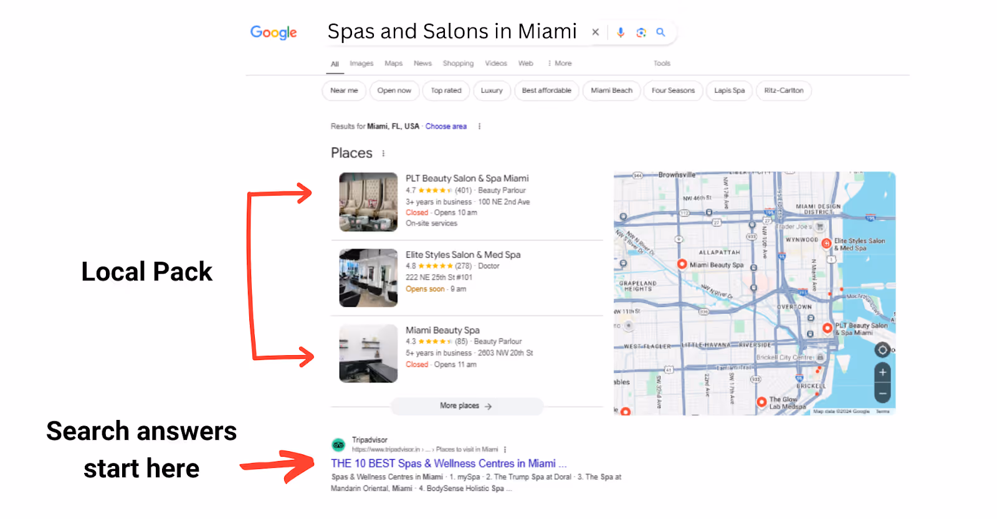Open the Tools options
This screenshot has height=519, width=997.
(662, 64)
